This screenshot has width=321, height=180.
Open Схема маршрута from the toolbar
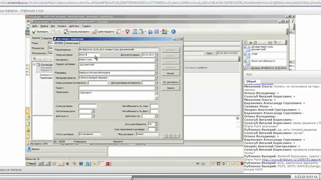click(x=103, y=31)
